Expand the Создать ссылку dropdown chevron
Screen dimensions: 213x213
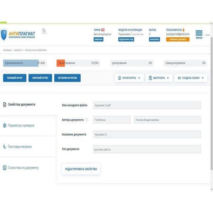tap(203, 78)
